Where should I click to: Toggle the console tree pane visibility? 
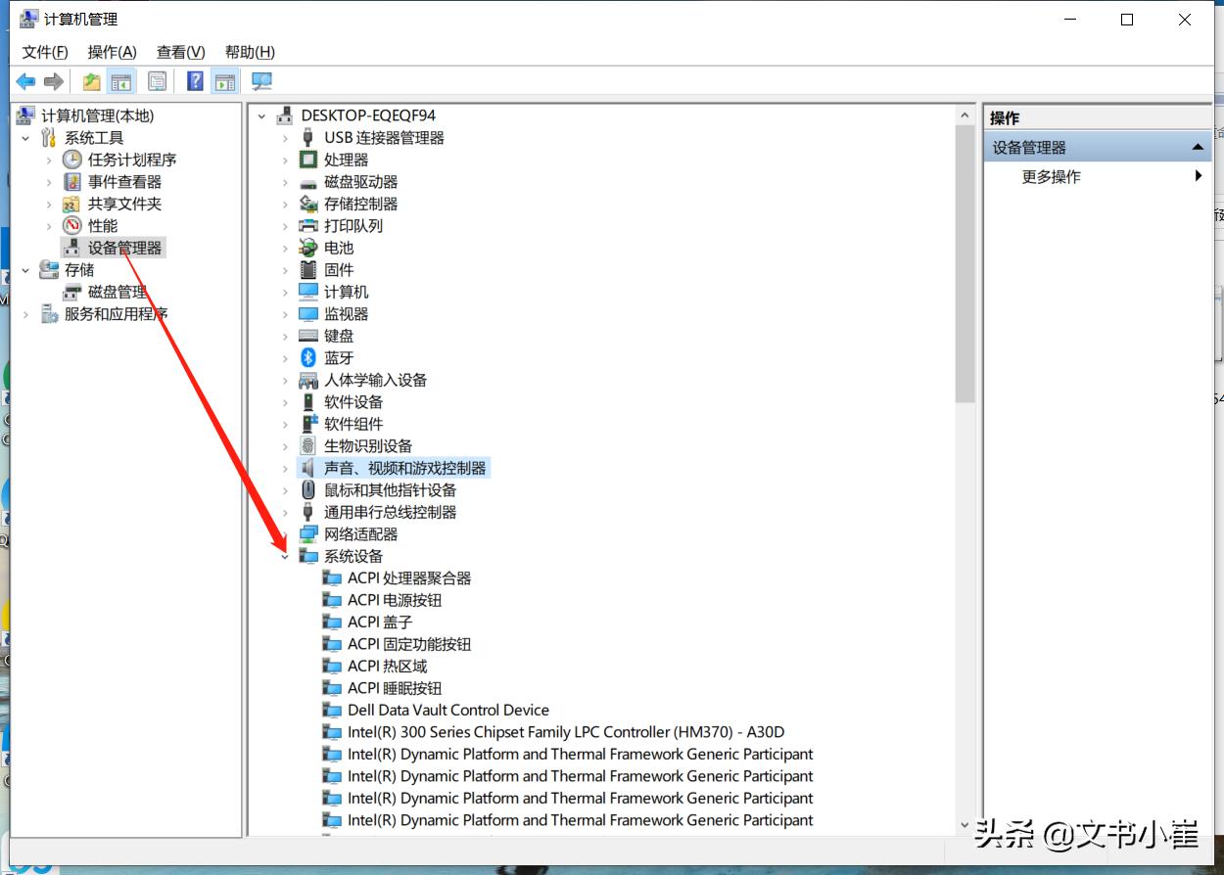[120, 81]
